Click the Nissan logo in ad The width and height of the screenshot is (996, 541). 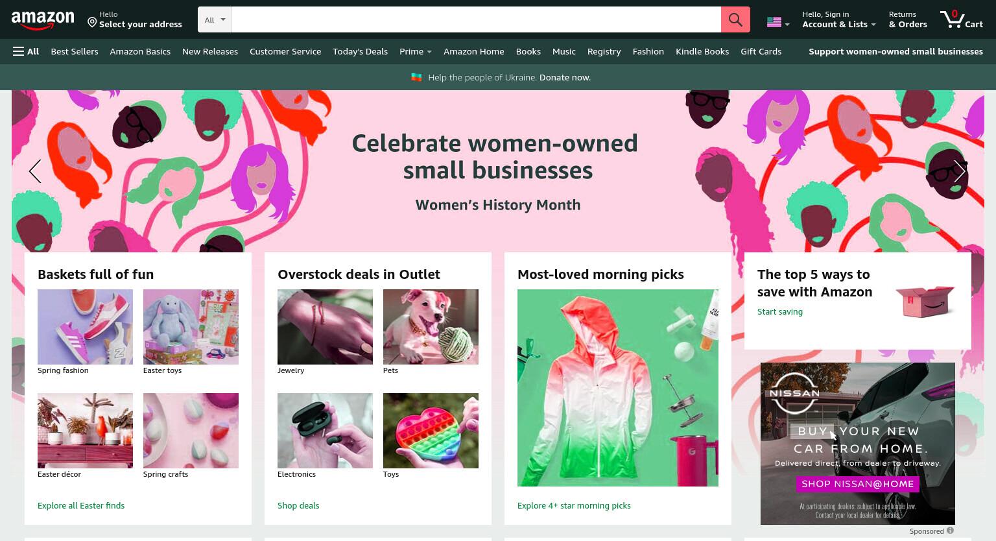(794, 393)
